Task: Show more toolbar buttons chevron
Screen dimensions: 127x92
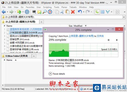Action: point(124,12)
